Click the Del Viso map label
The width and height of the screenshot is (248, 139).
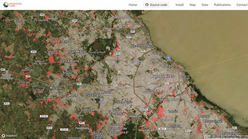coord(52,19)
